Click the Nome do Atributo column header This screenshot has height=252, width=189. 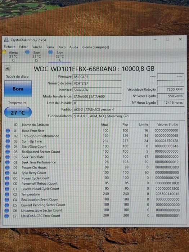tap(35, 125)
